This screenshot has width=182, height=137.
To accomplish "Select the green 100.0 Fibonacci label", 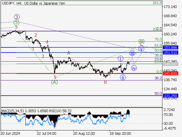I will [157, 29].
